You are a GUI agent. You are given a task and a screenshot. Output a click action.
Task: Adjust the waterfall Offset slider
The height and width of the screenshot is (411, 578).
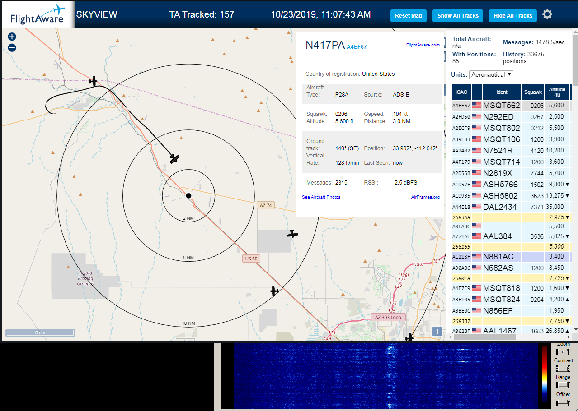[x=563, y=402]
